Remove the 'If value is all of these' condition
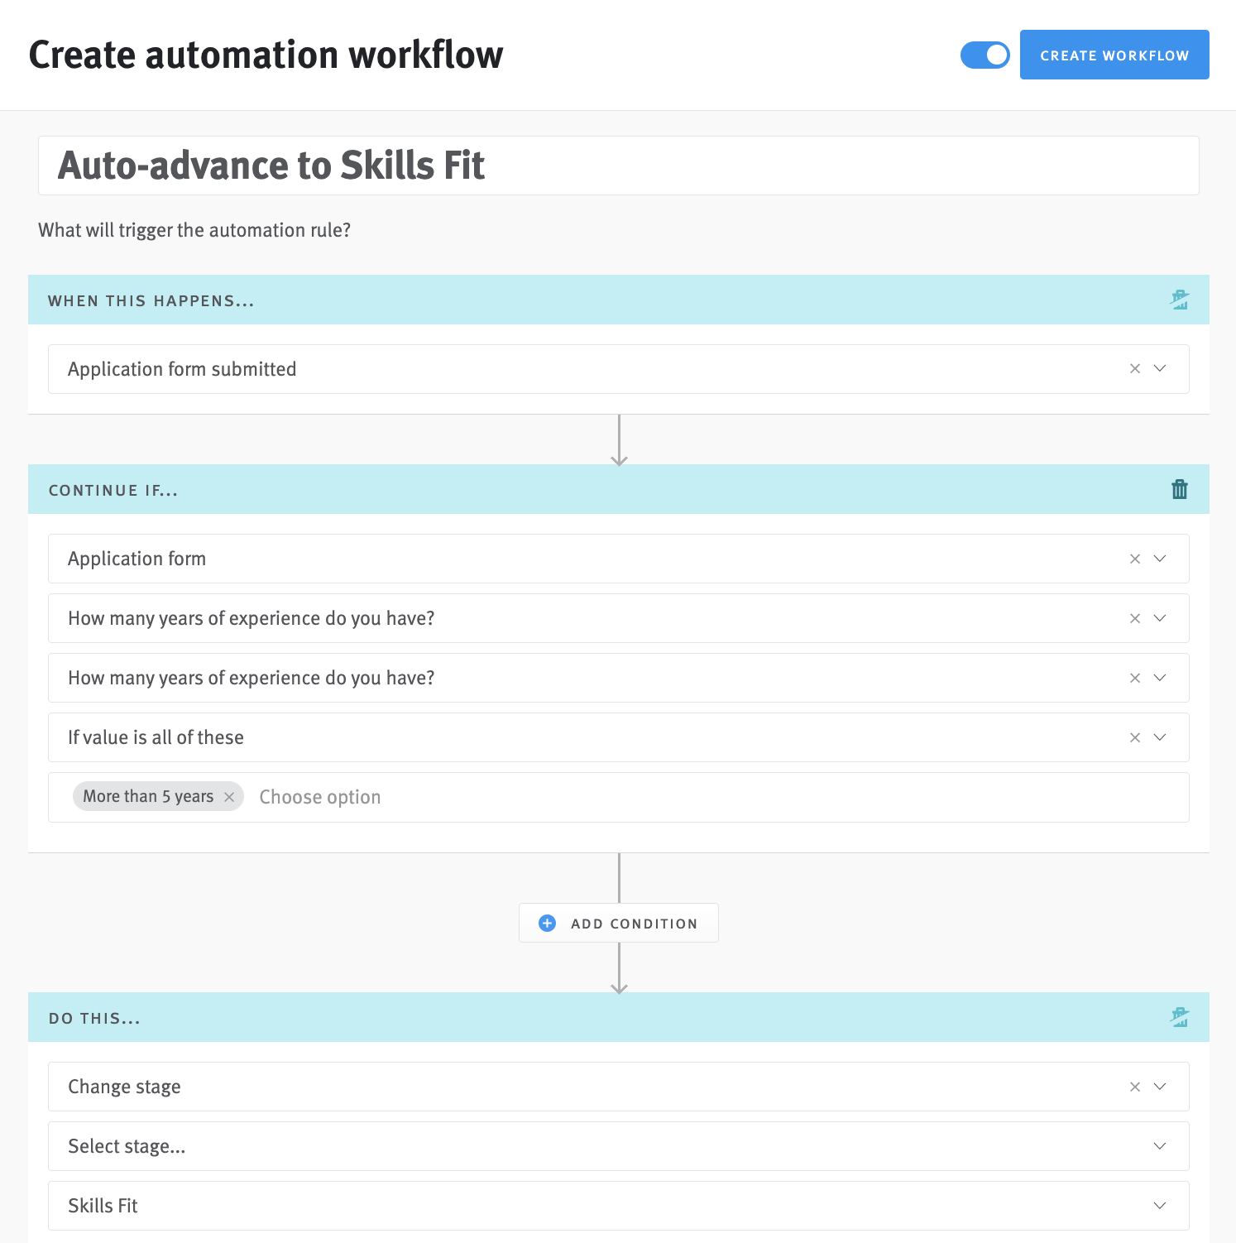This screenshot has width=1236, height=1243. coord(1134,737)
